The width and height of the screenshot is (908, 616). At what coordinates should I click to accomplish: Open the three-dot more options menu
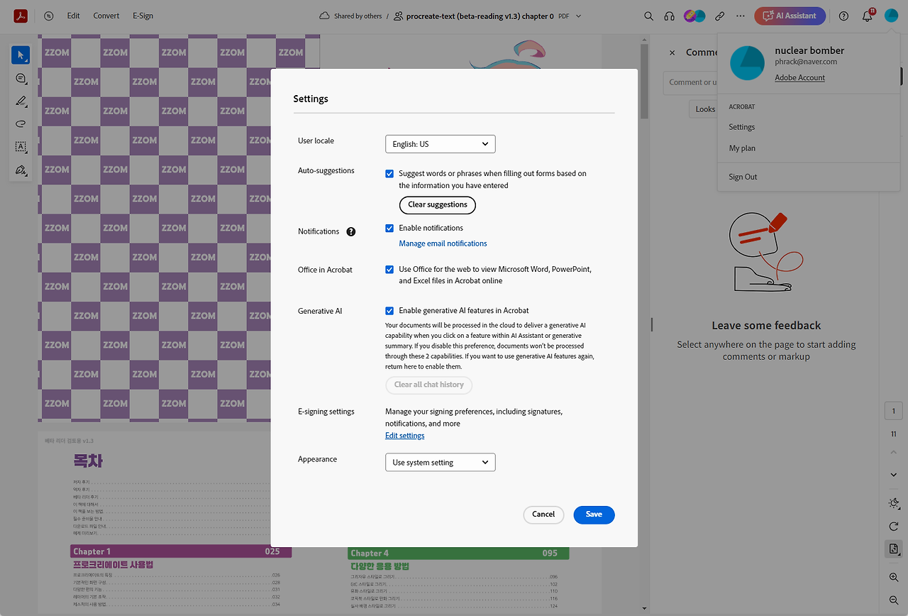[741, 16]
